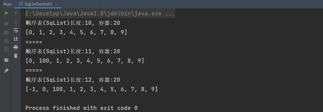Toggle Soft-Wrap for console output

16,31
